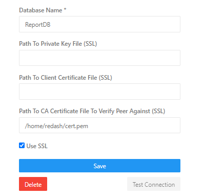Toggle the Use SSL checkbox
The height and width of the screenshot is (195, 204).
coord(22,146)
